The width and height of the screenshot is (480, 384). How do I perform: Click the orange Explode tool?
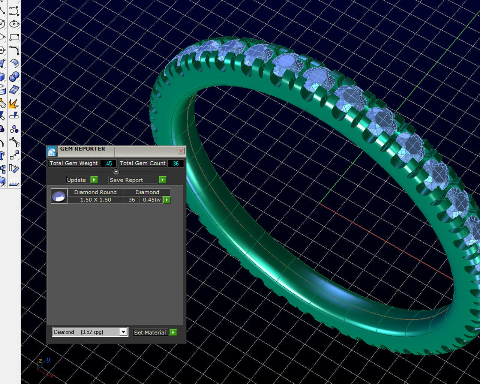14,103
